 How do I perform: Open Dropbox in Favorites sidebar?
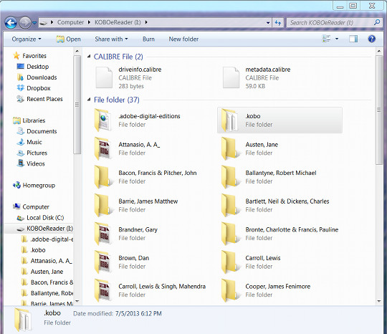coord(39,88)
